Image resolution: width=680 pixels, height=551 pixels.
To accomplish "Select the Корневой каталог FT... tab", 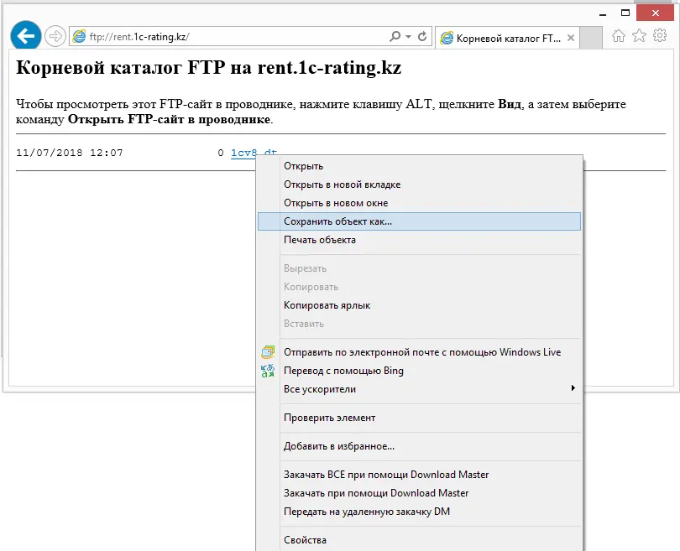I will point(507,38).
